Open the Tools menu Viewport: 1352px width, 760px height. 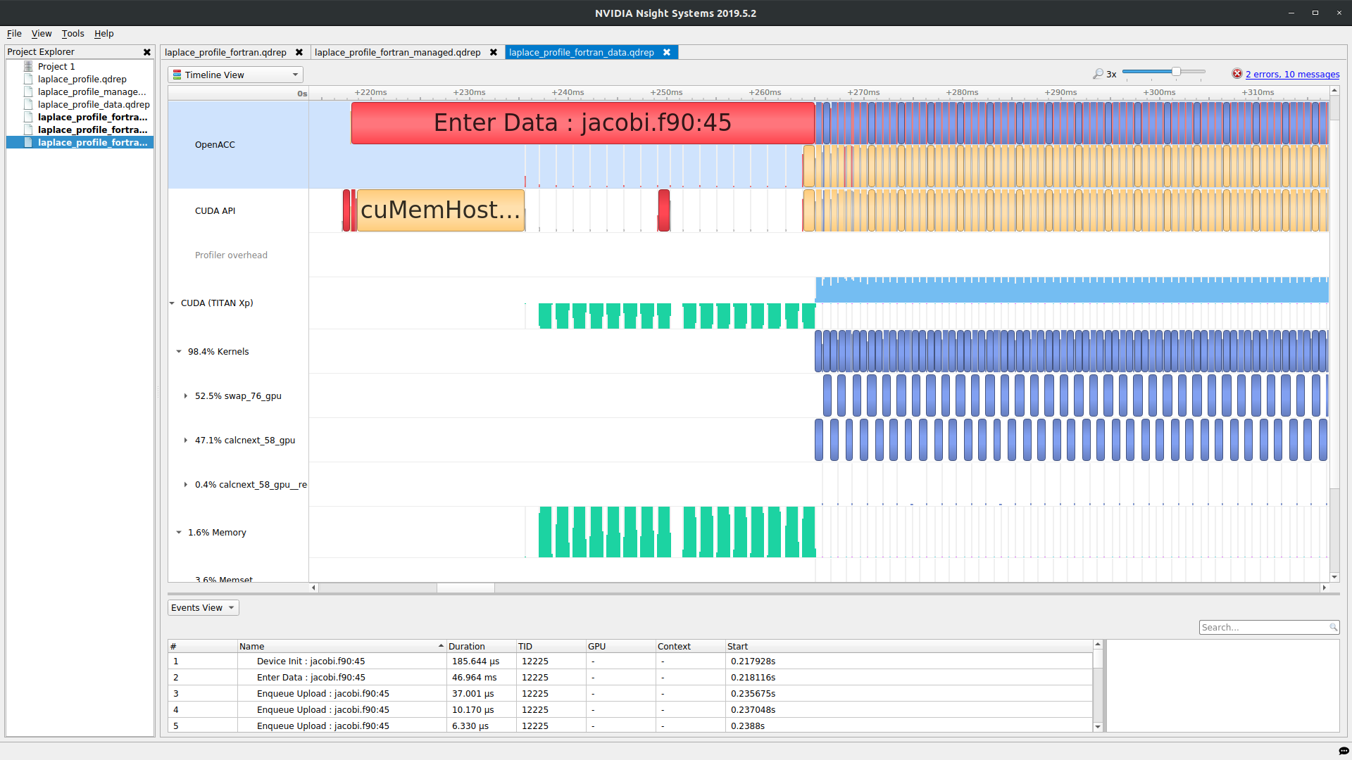(73, 33)
